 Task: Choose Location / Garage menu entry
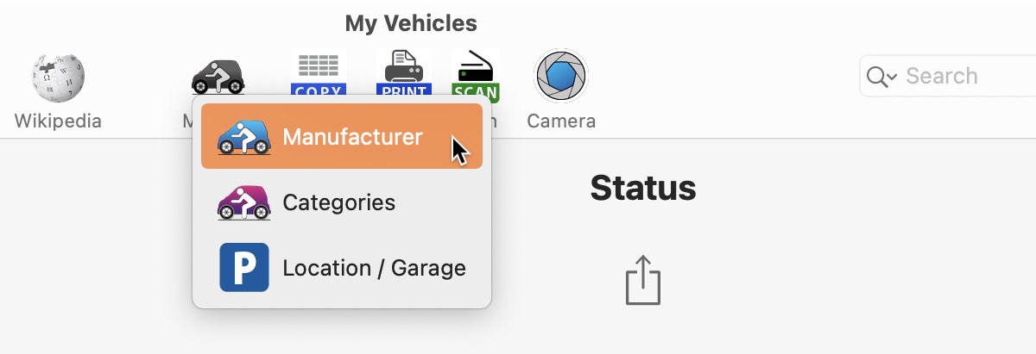pos(342,268)
